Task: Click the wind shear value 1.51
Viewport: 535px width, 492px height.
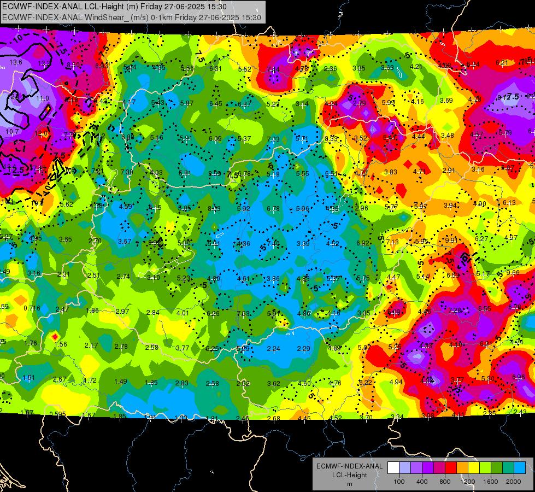Action: (x=28, y=378)
